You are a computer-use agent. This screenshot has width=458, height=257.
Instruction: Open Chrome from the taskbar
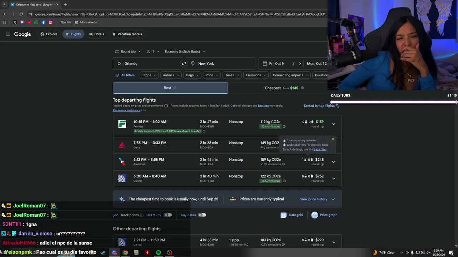125,252
